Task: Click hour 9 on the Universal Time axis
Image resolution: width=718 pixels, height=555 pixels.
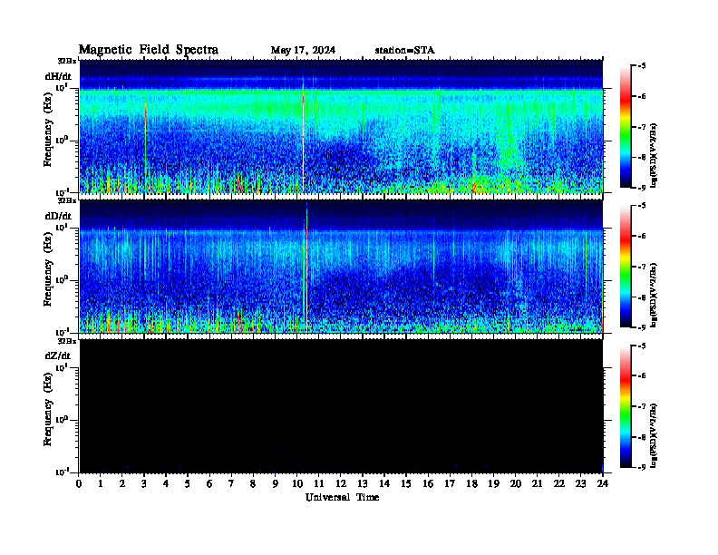Action: (x=276, y=484)
